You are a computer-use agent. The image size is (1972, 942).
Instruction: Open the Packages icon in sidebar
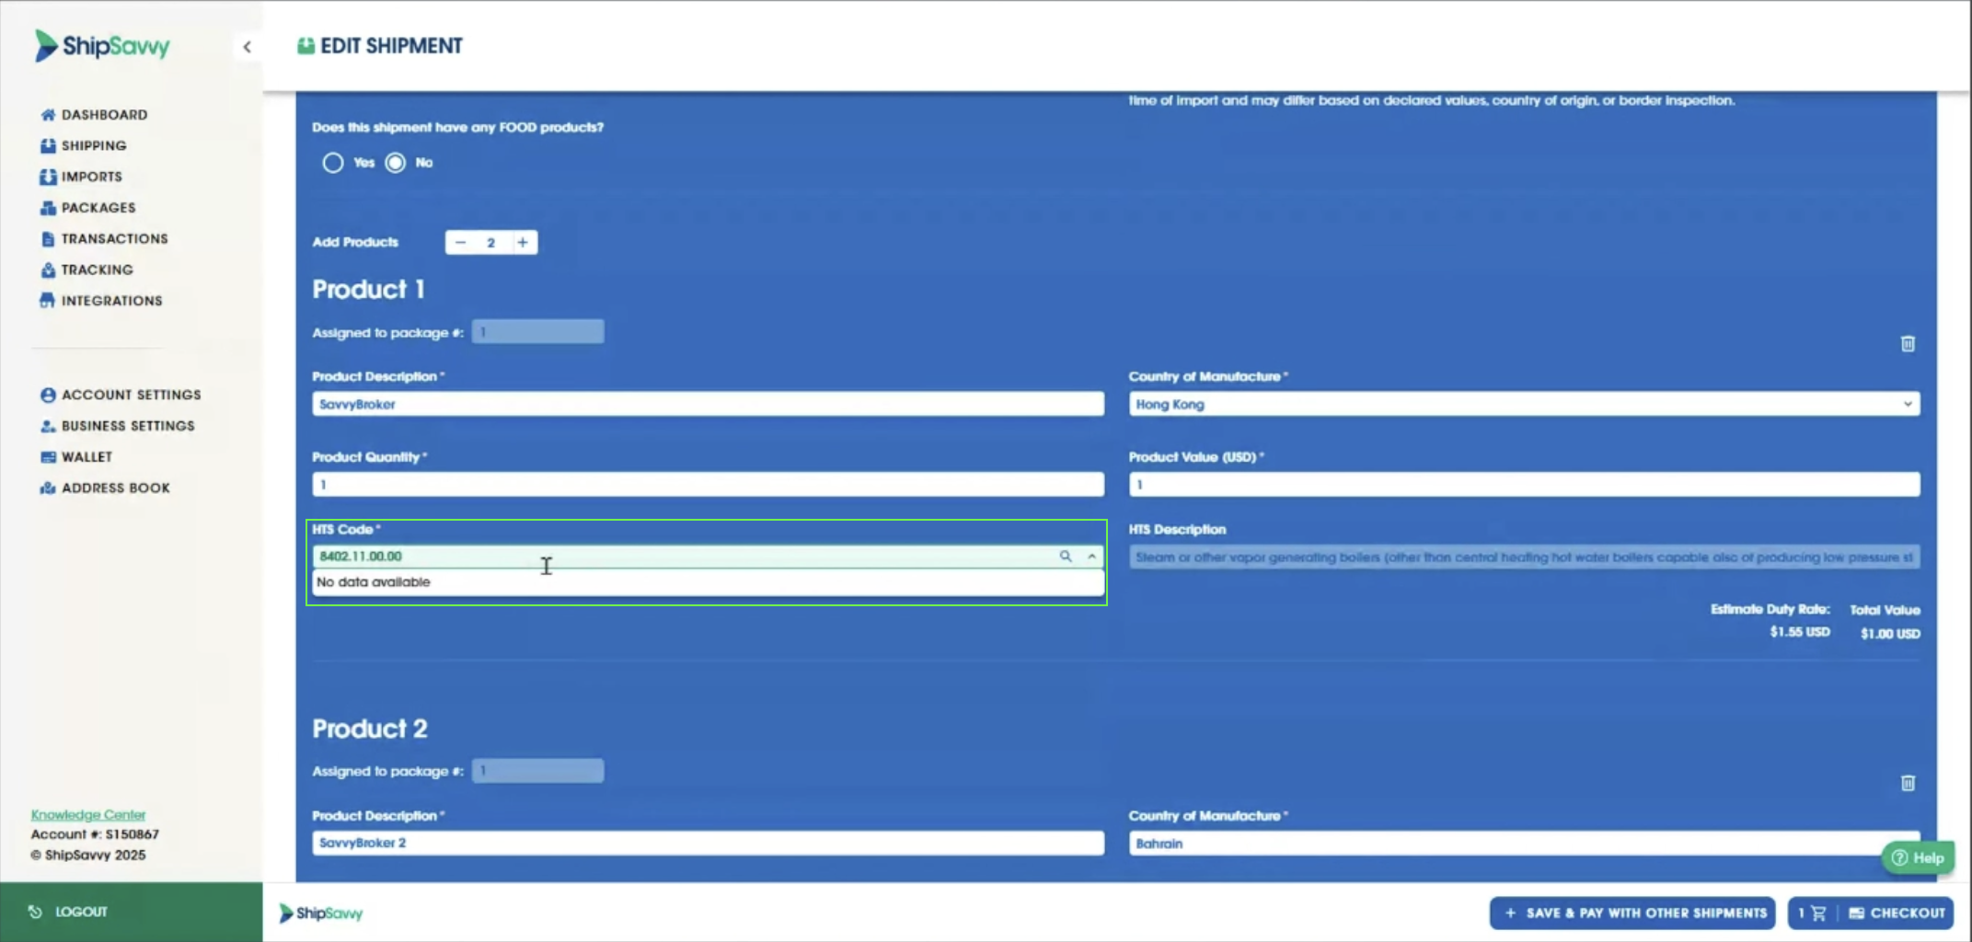click(48, 208)
